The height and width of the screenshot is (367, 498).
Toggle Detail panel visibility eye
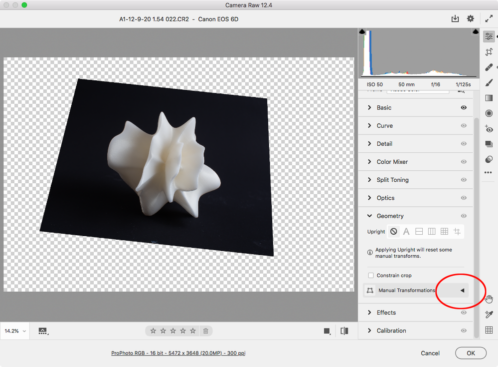464,144
